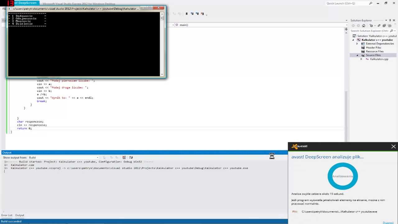The width and height of the screenshot is (398, 224).
Task: Switch to the Error List tab
Action: (7, 215)
